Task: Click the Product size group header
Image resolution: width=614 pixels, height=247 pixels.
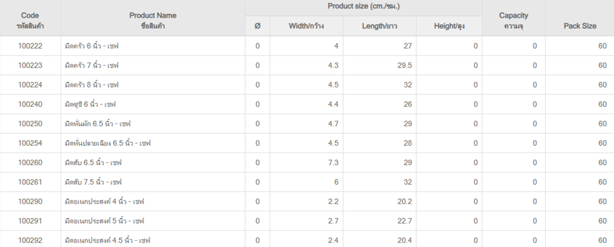Action: point(363,7)
